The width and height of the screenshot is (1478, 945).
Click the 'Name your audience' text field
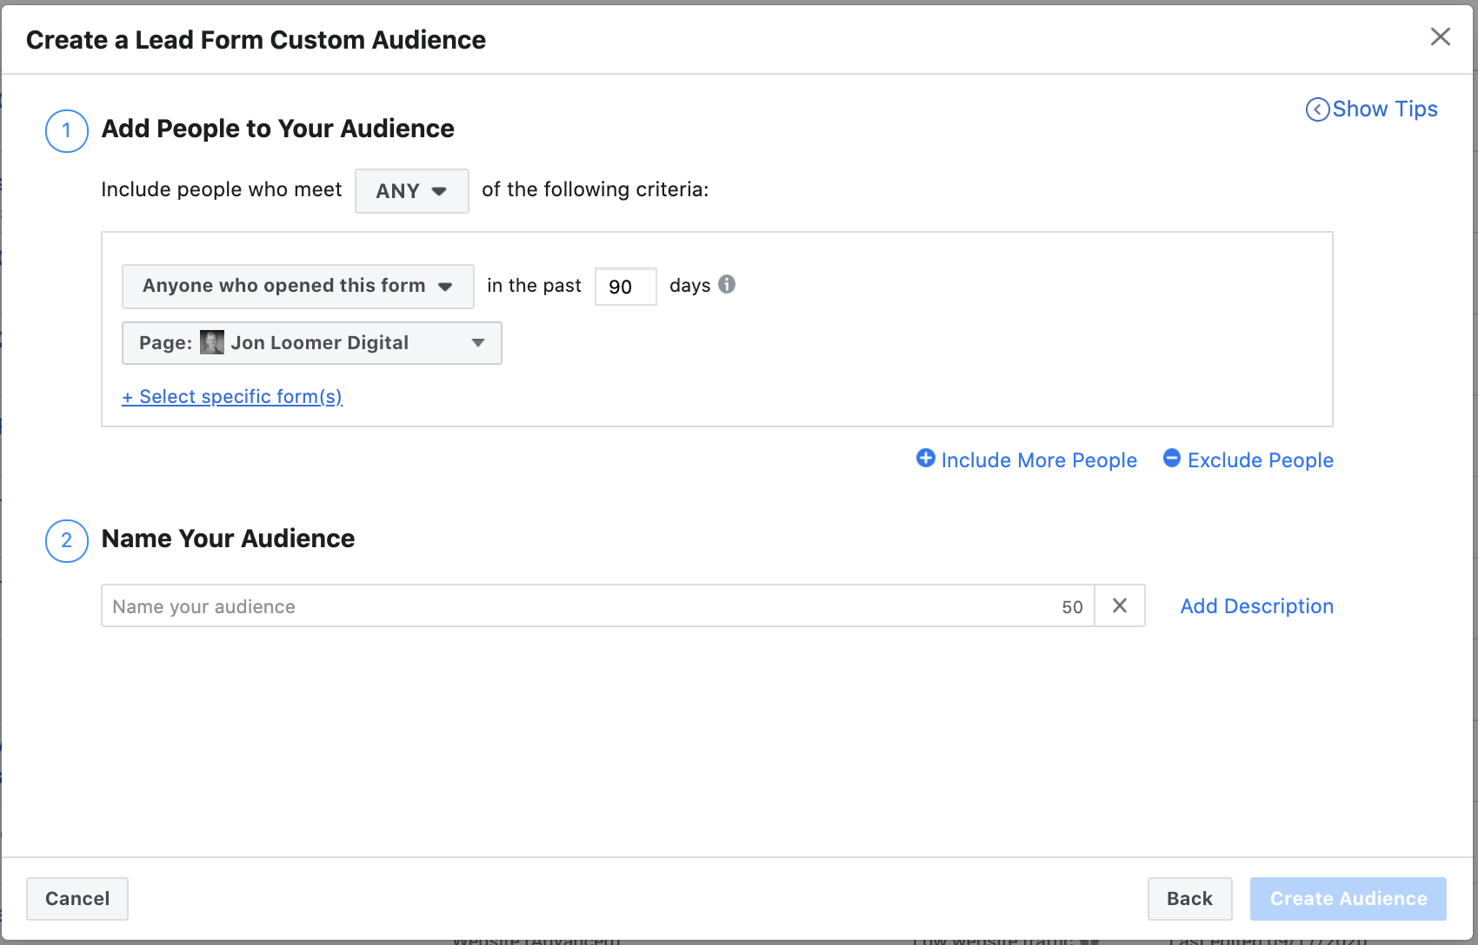coord(597,606)
